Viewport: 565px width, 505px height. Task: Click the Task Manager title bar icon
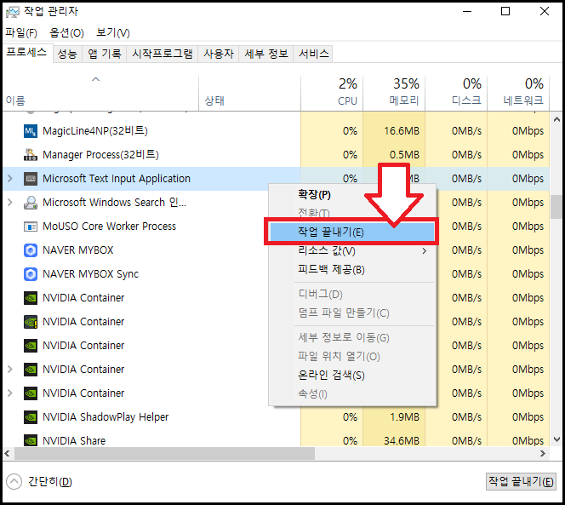(x=13, y=12)
